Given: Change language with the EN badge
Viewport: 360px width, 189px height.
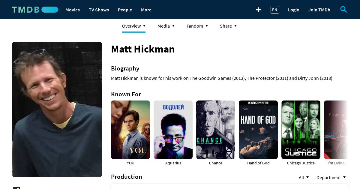Looking at the screenshot, I should [274, 10].
